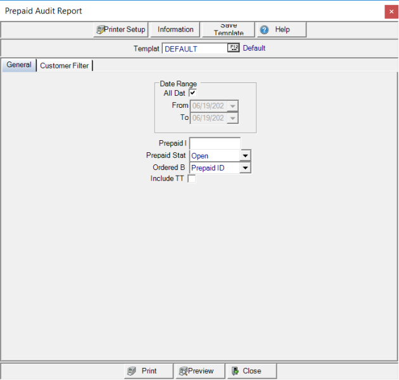Switch to the Customer Filter tab

click(x=65, y=65)
